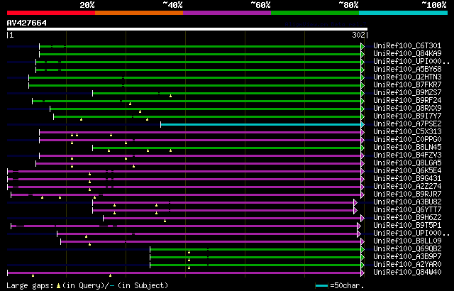The height and width of the screenshot is (291, 454).
Task: Click the purple arrowhead ending the Q6YTT7 bar
Action: (355, 211)
